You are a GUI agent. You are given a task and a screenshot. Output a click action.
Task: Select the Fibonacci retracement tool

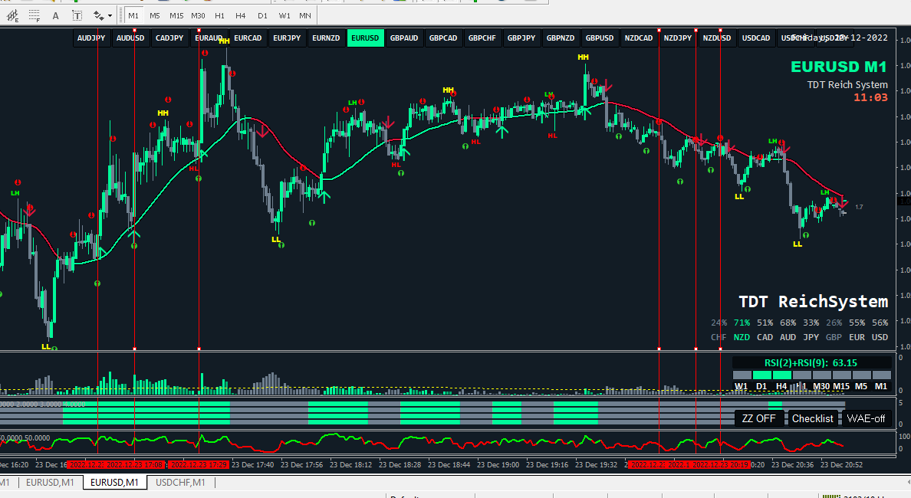pos(35,15)
